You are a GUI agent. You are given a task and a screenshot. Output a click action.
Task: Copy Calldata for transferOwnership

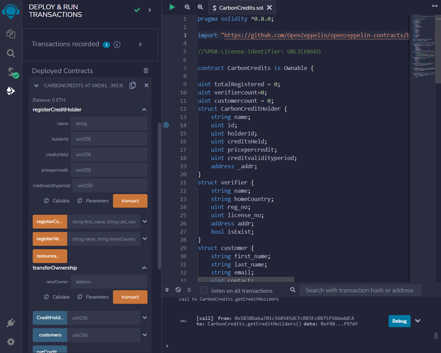pyautogui.click(x=57, y=297)
